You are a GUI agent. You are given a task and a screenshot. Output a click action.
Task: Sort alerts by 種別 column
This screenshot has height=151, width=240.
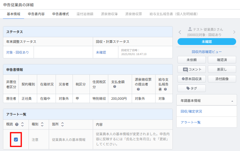[42, 124]
